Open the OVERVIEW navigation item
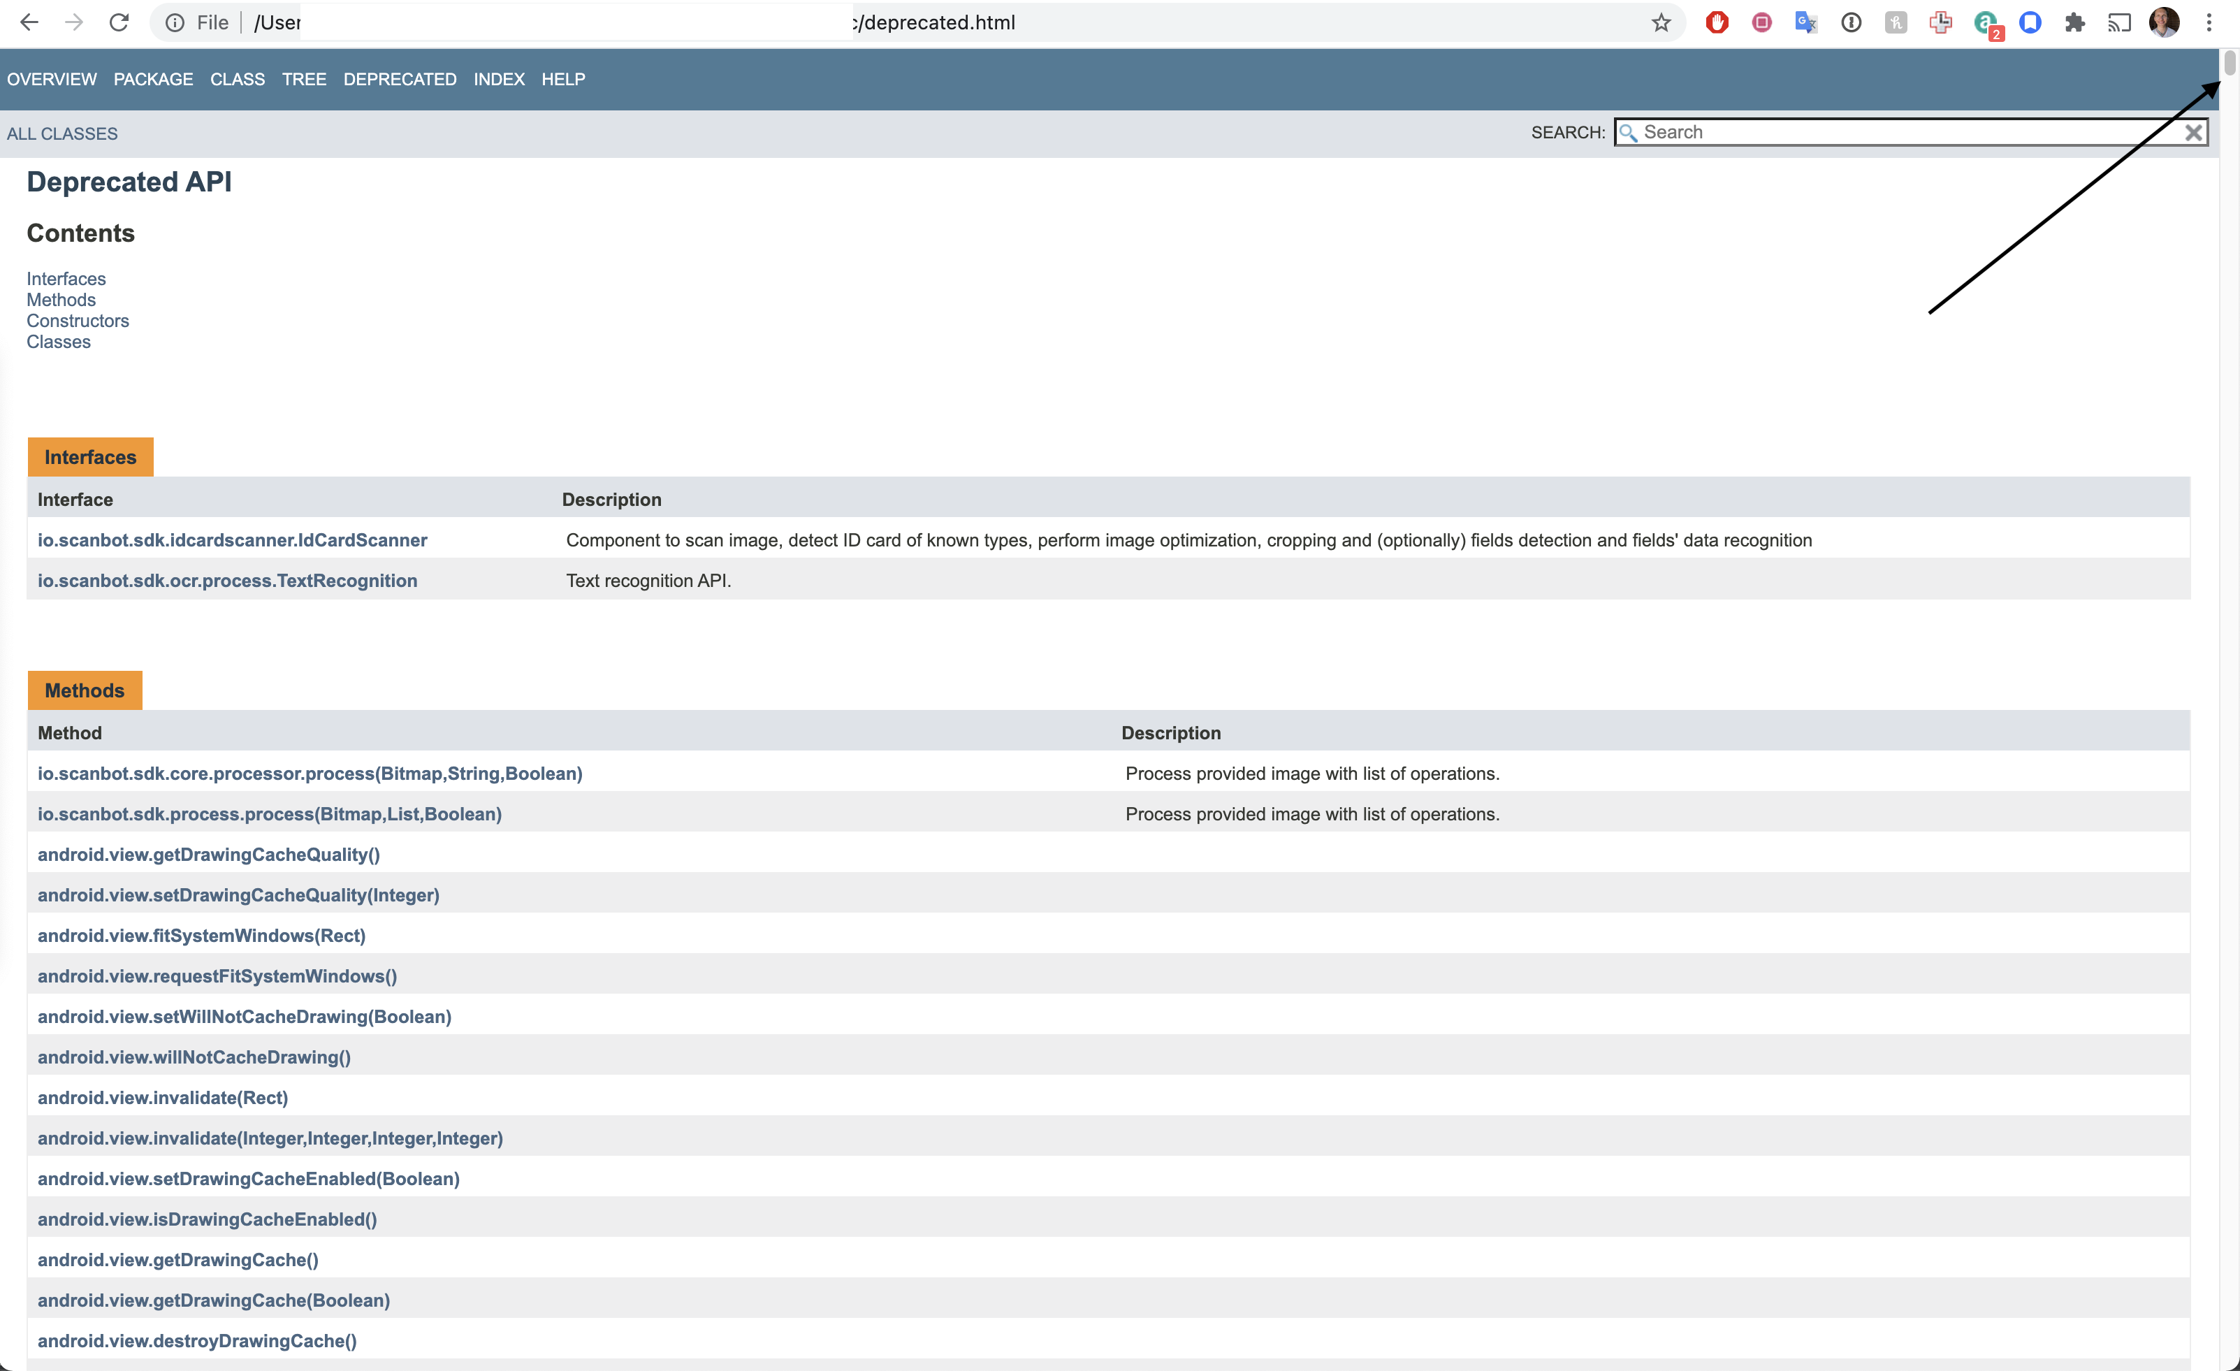 (52, 79)
